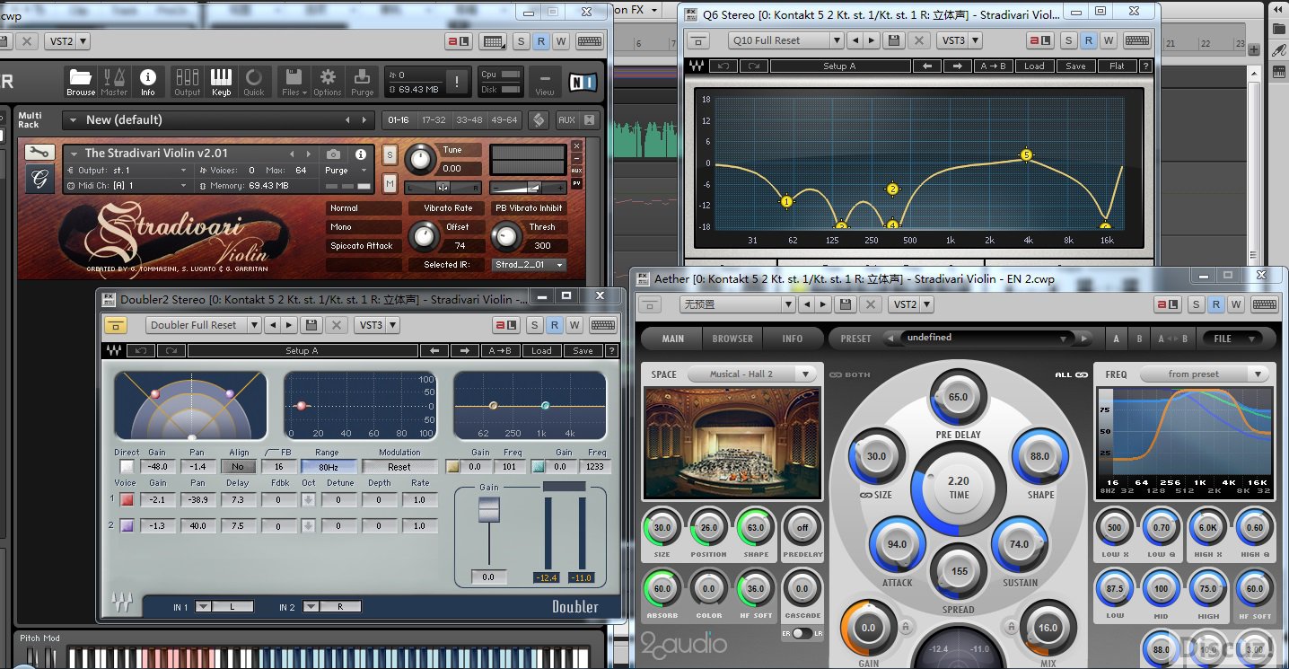1289x669 pixels.
Task: Click the Doubler Gain fader handle
Action: coord(488,510)
